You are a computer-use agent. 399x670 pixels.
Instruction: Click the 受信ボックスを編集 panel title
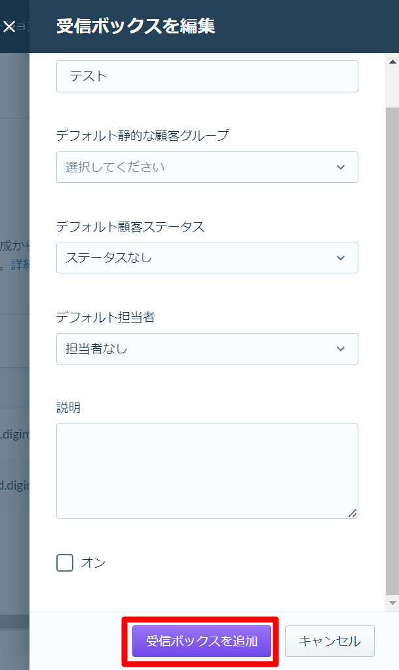[136, 26]
